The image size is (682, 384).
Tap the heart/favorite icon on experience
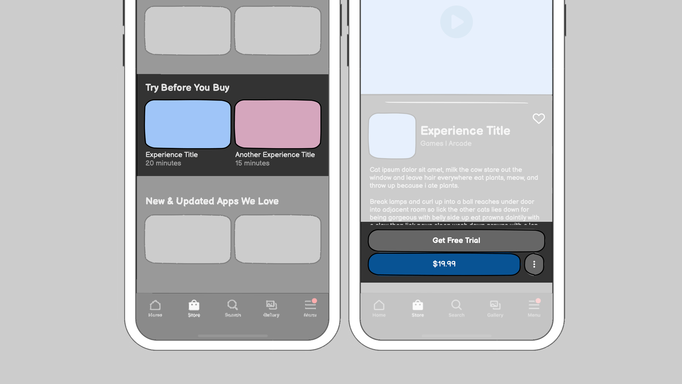[x=538, y=118]
